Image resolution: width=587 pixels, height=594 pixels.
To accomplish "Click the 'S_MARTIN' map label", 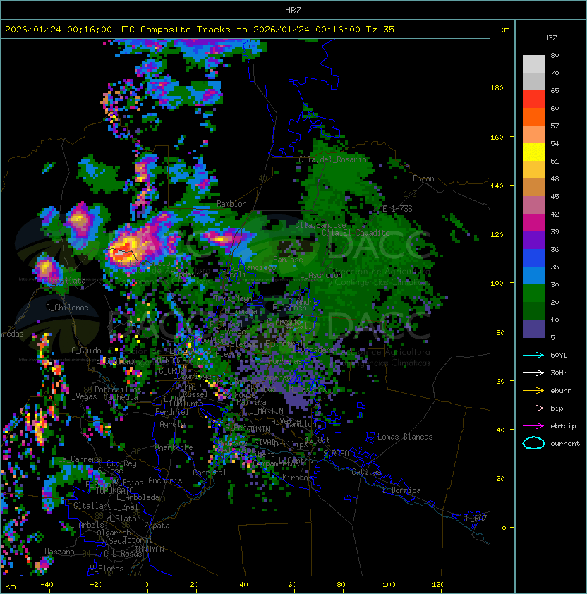I will (x=266, y=411).
